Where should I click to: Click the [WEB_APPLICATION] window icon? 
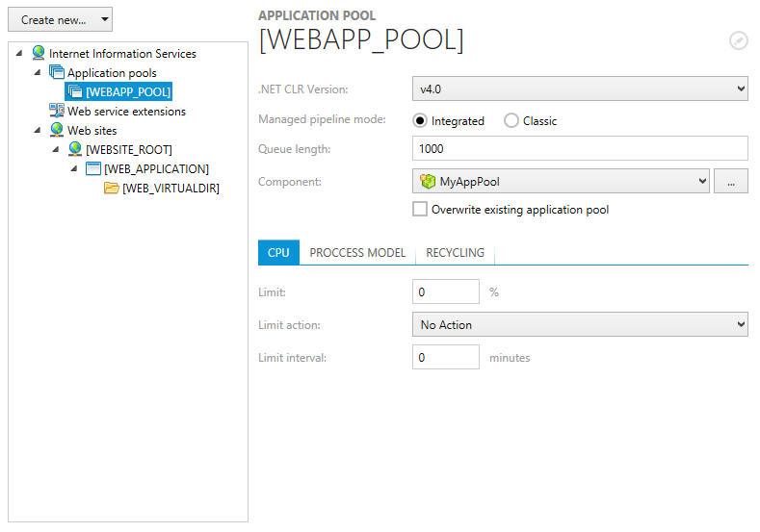pos(93,169)
